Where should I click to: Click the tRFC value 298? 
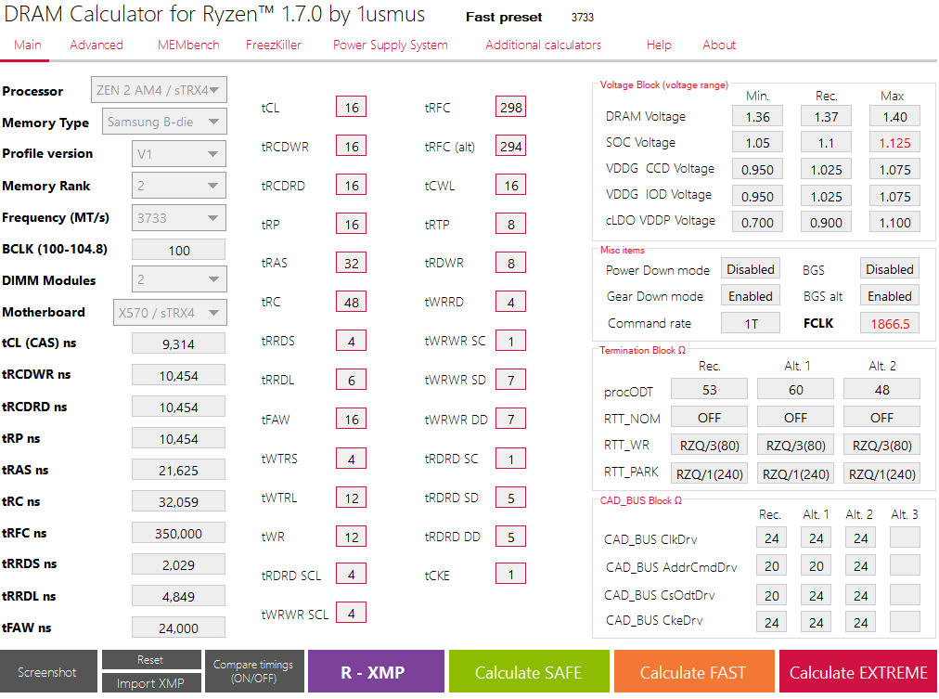tap(511, 107)
